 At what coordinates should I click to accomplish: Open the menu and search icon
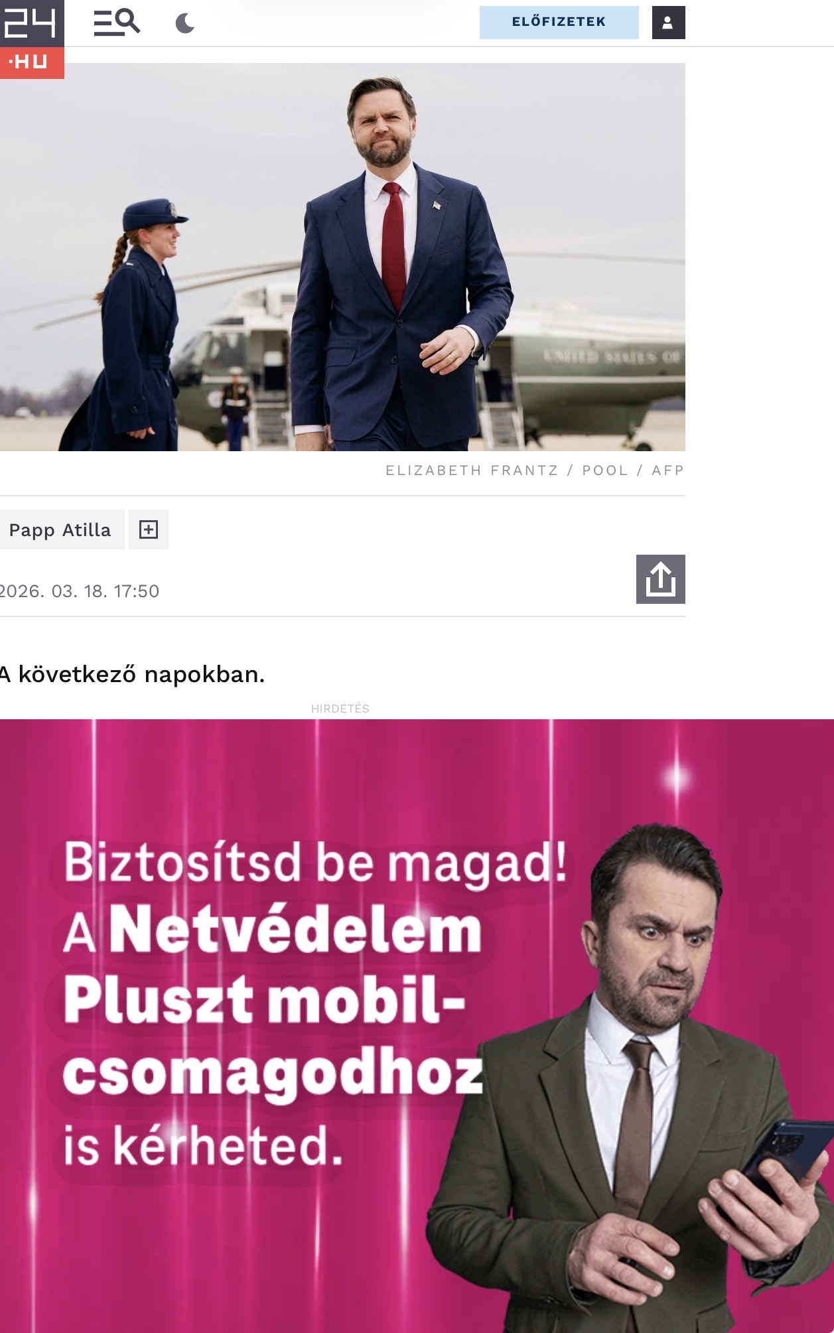point(117,23)
